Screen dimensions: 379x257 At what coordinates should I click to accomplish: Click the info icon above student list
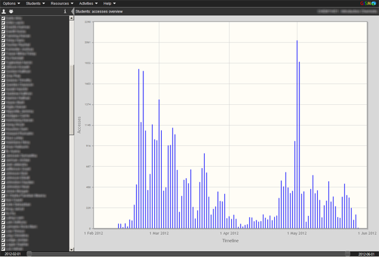[x=65, y=11]
